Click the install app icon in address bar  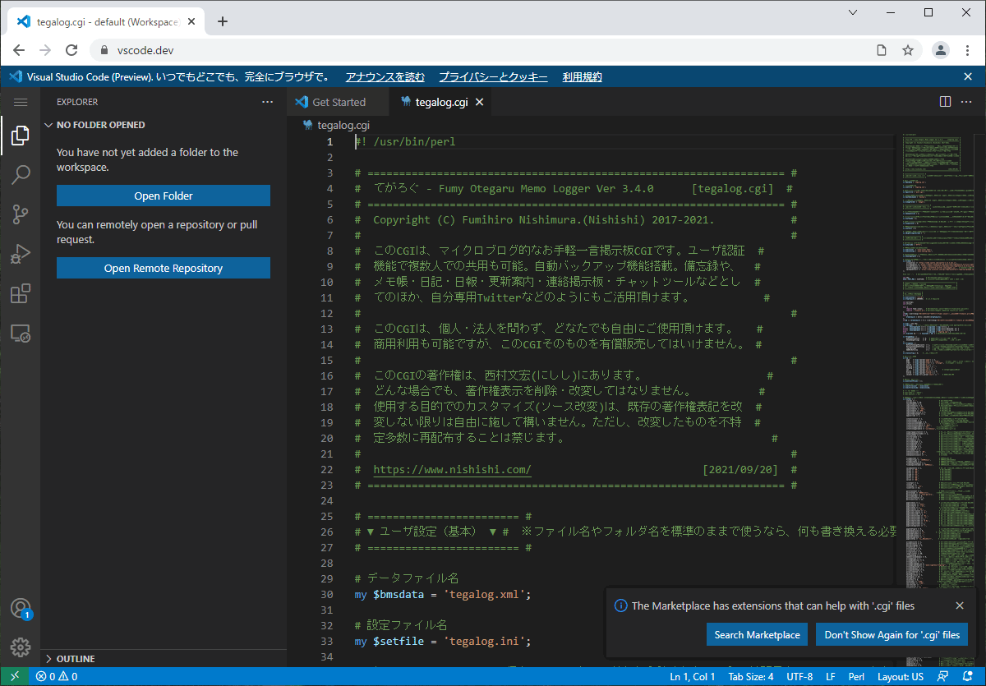[881, 50]
